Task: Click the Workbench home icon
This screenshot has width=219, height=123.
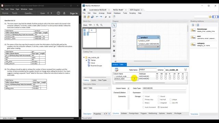Action: pyautogui.click(x=85, y=10)
